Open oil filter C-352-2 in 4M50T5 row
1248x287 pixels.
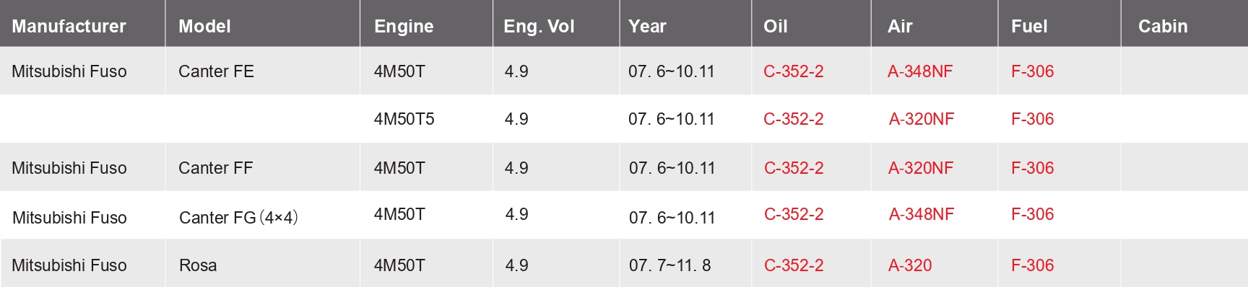793,119
